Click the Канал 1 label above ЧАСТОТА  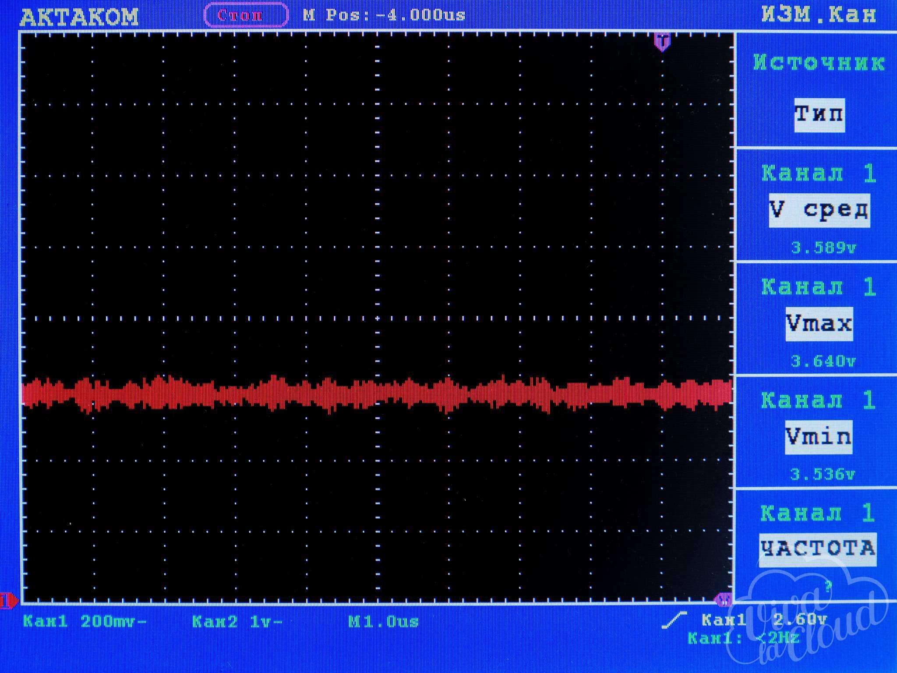(818, 513)
